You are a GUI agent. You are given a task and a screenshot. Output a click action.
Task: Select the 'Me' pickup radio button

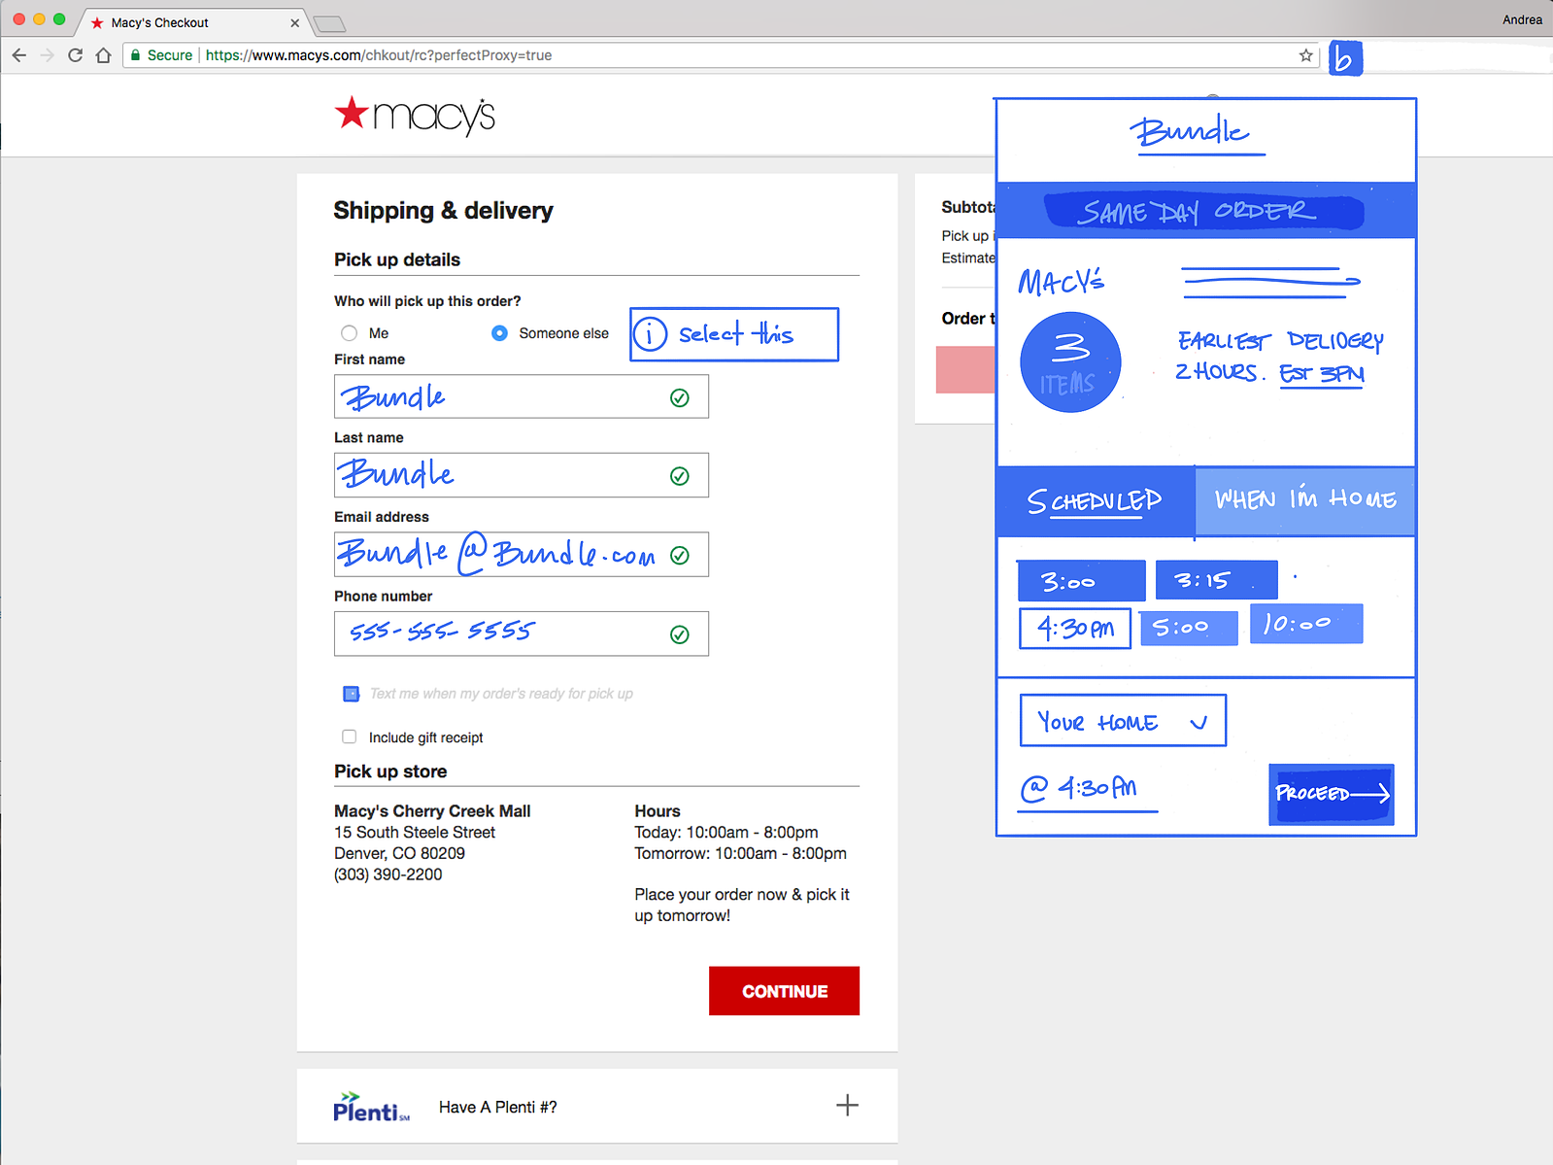350,333
